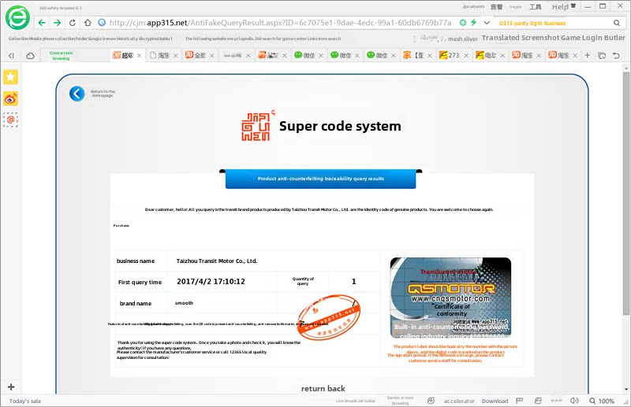
Task: Reload the page with the refresh icon
Action: pyautogui.click(x=73, y=23)
